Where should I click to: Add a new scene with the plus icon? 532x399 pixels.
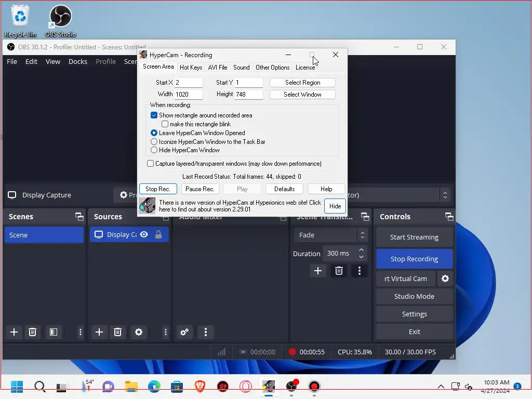pyautogui.click(x=14, y=332)
